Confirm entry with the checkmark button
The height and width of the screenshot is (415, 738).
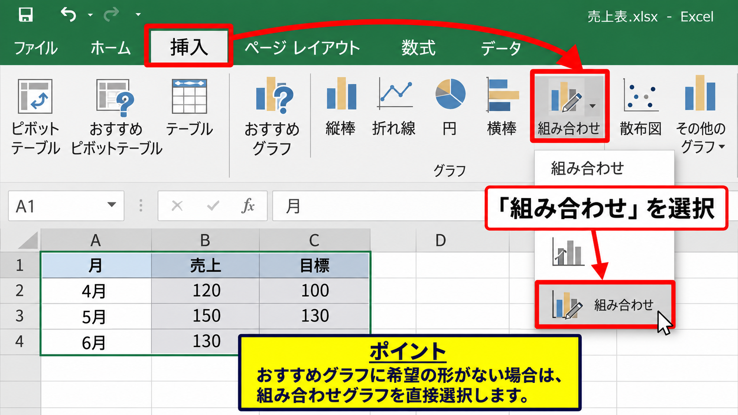coord(213,206)
